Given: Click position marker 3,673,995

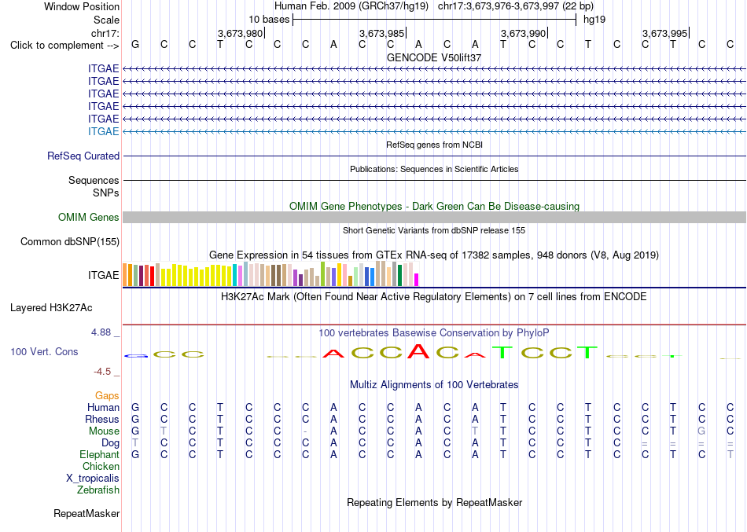Looking at the screenshot, I should [x=665, y=33].
